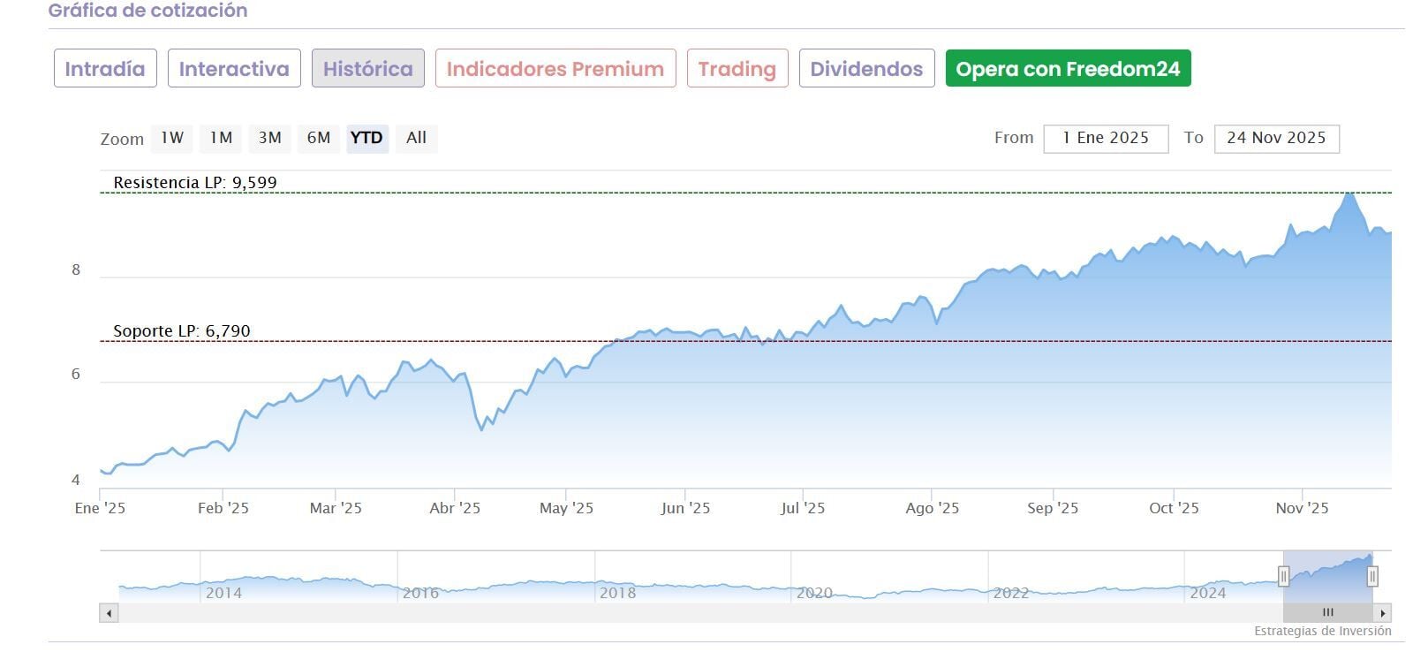Click the navigator scrollbar right arrow
This screenshot has height=652, width=1428.
pyautogui.click(x=1383, y=613)
